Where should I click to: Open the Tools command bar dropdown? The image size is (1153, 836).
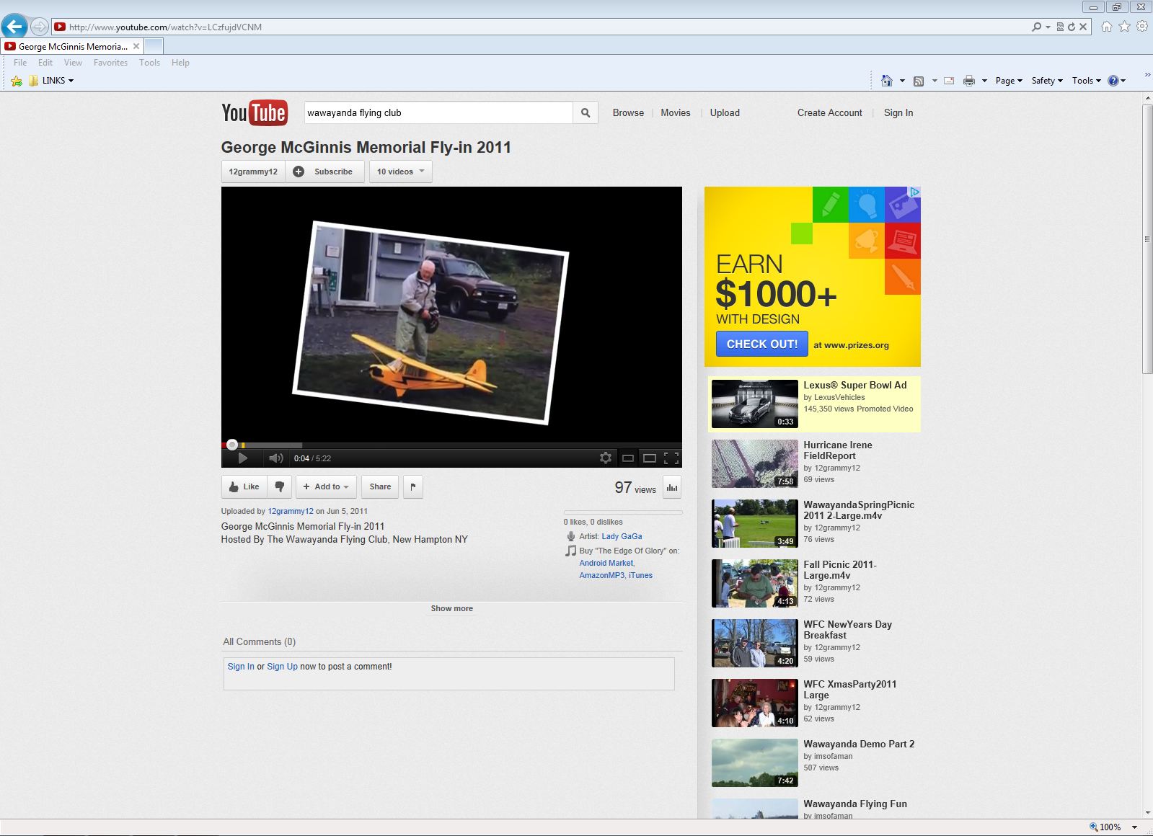click(1086, 81)
